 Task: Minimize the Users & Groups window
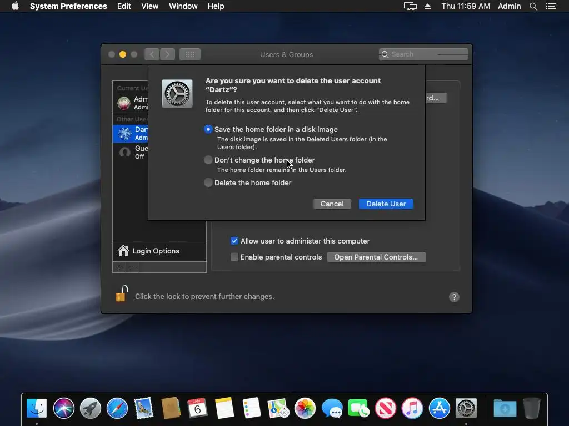(x=123, y=54)
